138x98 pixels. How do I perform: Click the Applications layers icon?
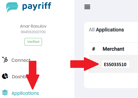tap(5, 92)
